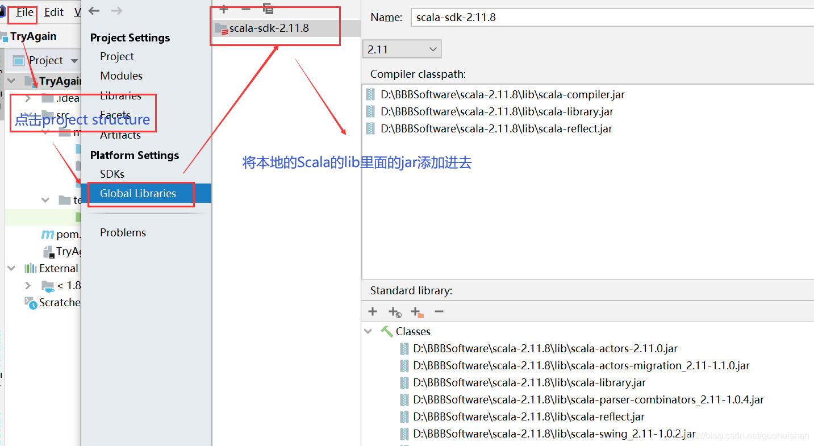Remove the selected global library
This screenshot has height=446, width=814.
245,9
